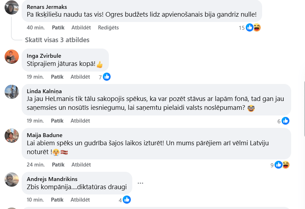Open Maija Badune's profile picture
The image size is (305, 209).
coord(12,136)
